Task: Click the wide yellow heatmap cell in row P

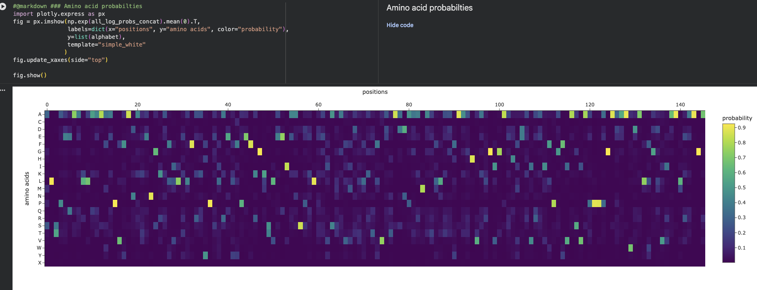Action: click(x=596, y=203)
